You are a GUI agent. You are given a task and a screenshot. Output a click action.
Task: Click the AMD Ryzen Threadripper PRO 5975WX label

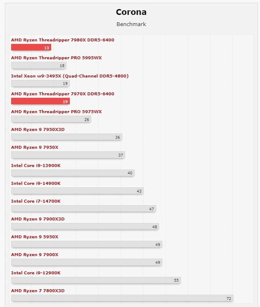pos(56,112)
